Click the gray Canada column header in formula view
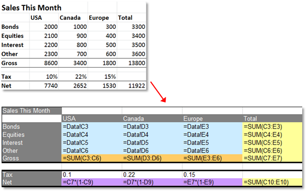307x192 pixels. click(152, 118)
